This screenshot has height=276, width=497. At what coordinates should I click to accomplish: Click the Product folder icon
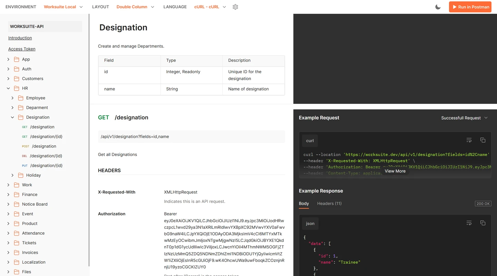tap(16, 224)
